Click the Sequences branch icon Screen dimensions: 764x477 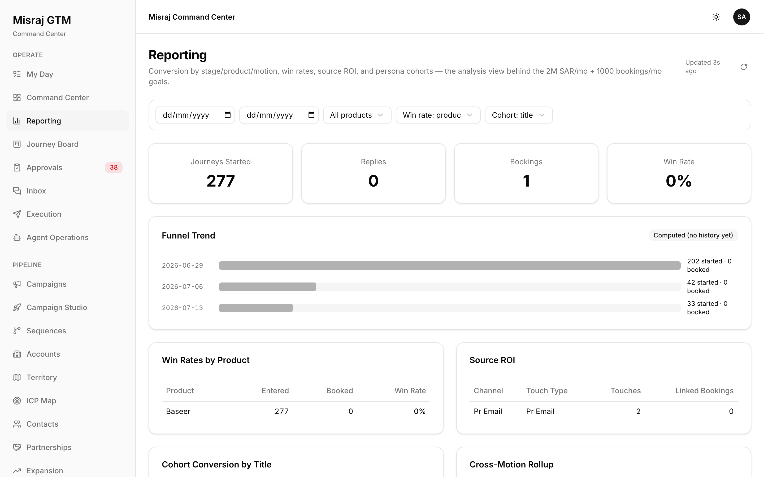[17, 331]
